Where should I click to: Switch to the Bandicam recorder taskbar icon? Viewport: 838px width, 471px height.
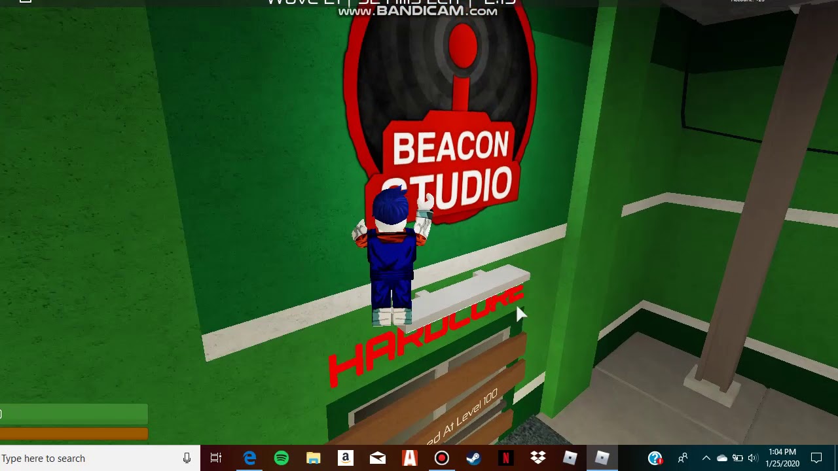click(442, 458)
